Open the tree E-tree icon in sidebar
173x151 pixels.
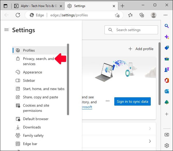tap(167, 102)
